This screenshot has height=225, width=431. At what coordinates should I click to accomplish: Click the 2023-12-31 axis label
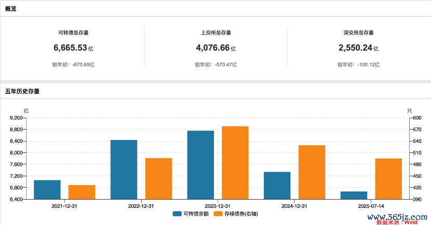coord(218,206)
